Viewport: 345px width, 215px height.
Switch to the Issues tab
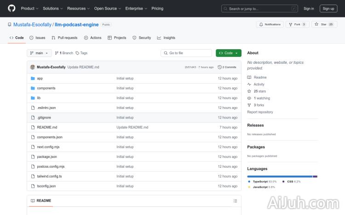(37, 38)
